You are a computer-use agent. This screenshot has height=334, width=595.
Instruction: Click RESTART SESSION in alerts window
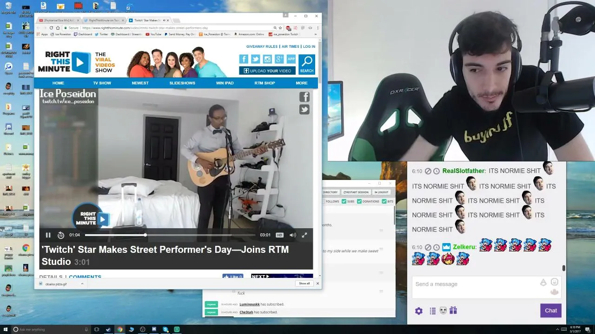point(356,192)
